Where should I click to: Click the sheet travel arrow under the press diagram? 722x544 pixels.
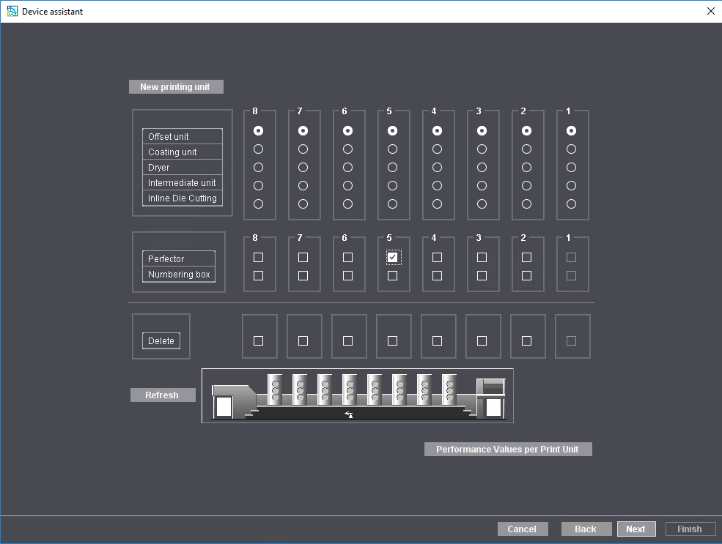(x=348, y=414)
